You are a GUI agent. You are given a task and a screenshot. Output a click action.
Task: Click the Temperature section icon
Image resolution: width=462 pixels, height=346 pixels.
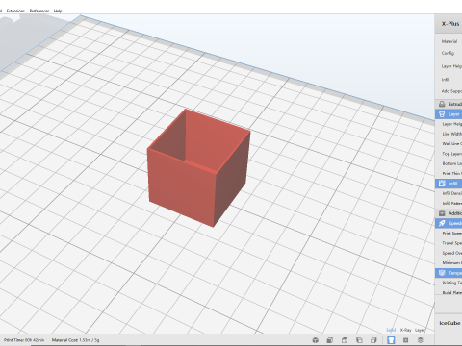[x=442, y=273]
